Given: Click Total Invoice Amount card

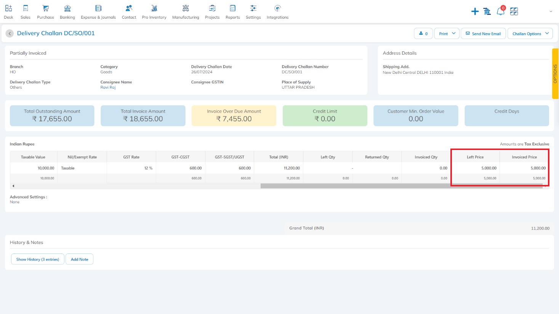Looking at the screenshot, I should pyautogui.click(x=143, y=116).
